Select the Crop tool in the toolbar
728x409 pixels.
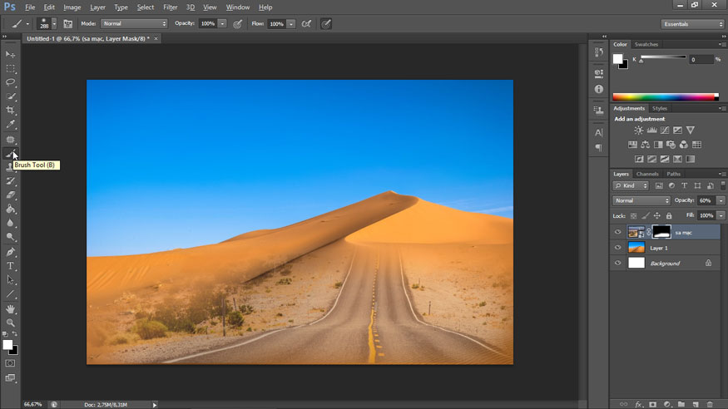point(11,110)
